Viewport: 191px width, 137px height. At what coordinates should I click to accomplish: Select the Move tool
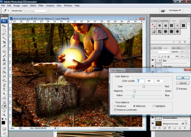(x=4, y=26)
